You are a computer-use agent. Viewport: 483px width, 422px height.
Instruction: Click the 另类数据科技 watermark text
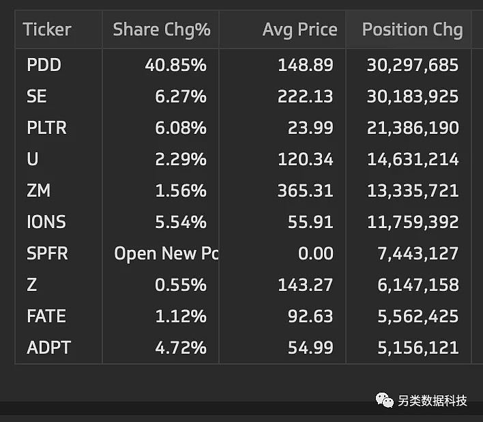[x=432, y=401]
